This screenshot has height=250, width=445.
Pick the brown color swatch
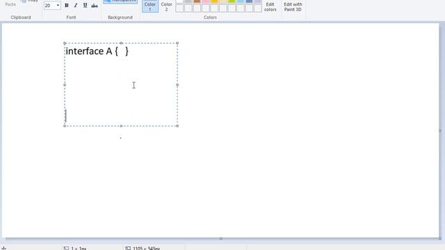(x=197, y=1)
